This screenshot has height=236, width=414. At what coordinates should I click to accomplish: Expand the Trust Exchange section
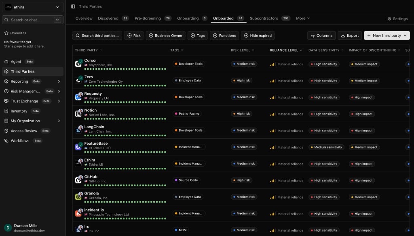[59, 101]
